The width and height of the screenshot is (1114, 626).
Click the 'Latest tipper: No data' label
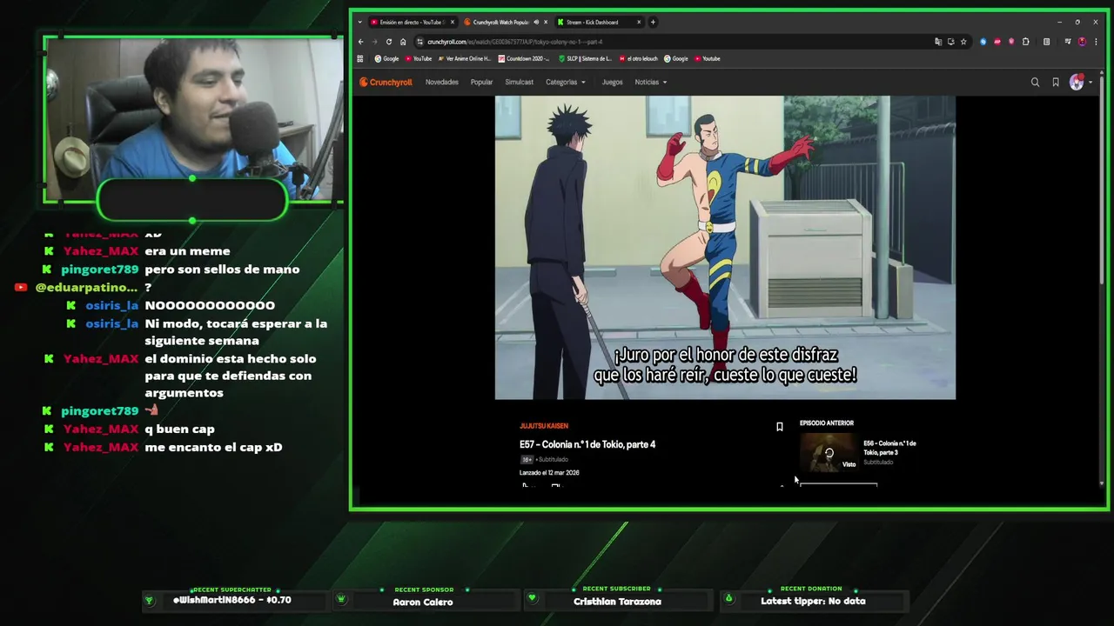coord(813,601)
